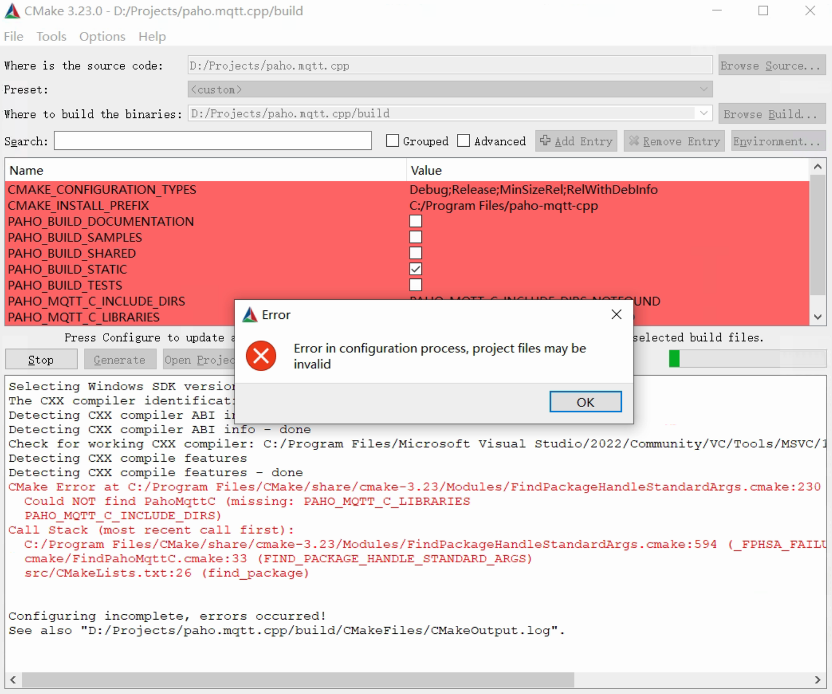Click PAHO_BUILD_TESTS name cell

(65, 285)
